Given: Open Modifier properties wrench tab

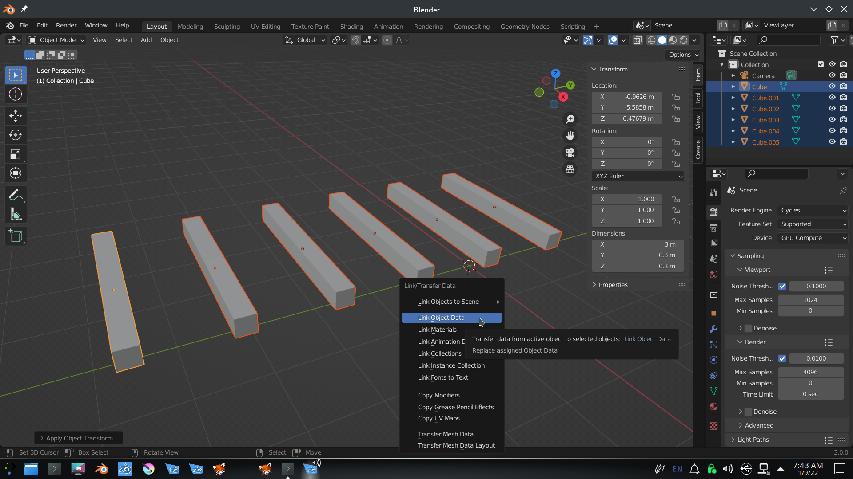Looking at the screenshot, I should (713, 329).
